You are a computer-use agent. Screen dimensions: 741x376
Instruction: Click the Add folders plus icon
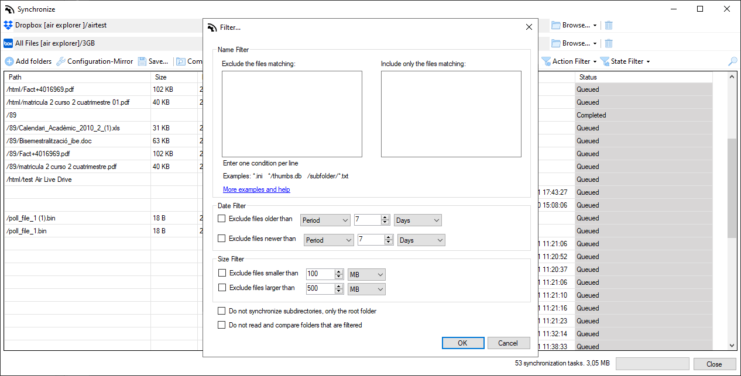tap(9, 61)
